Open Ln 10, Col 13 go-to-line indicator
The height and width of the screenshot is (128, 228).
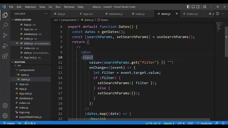coord(153,123)
